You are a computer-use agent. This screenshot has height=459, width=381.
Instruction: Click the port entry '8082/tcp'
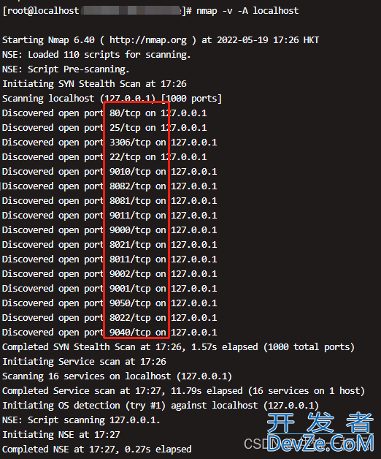tap(130, 186)
